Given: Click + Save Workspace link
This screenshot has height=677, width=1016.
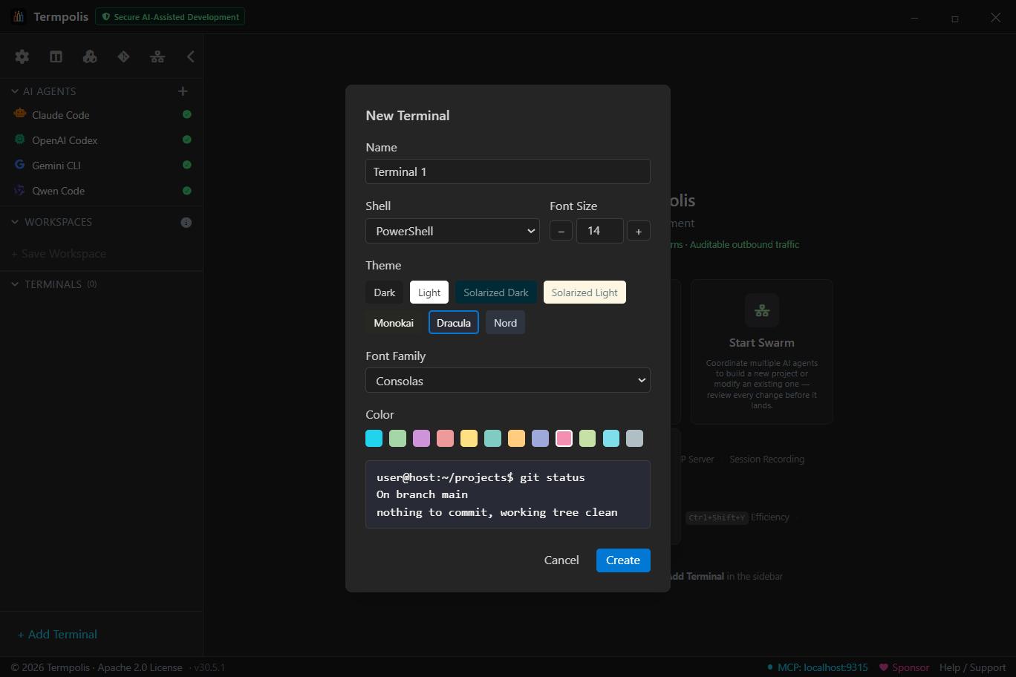Looking at the screenshot, I should click(x=59, y=254).
